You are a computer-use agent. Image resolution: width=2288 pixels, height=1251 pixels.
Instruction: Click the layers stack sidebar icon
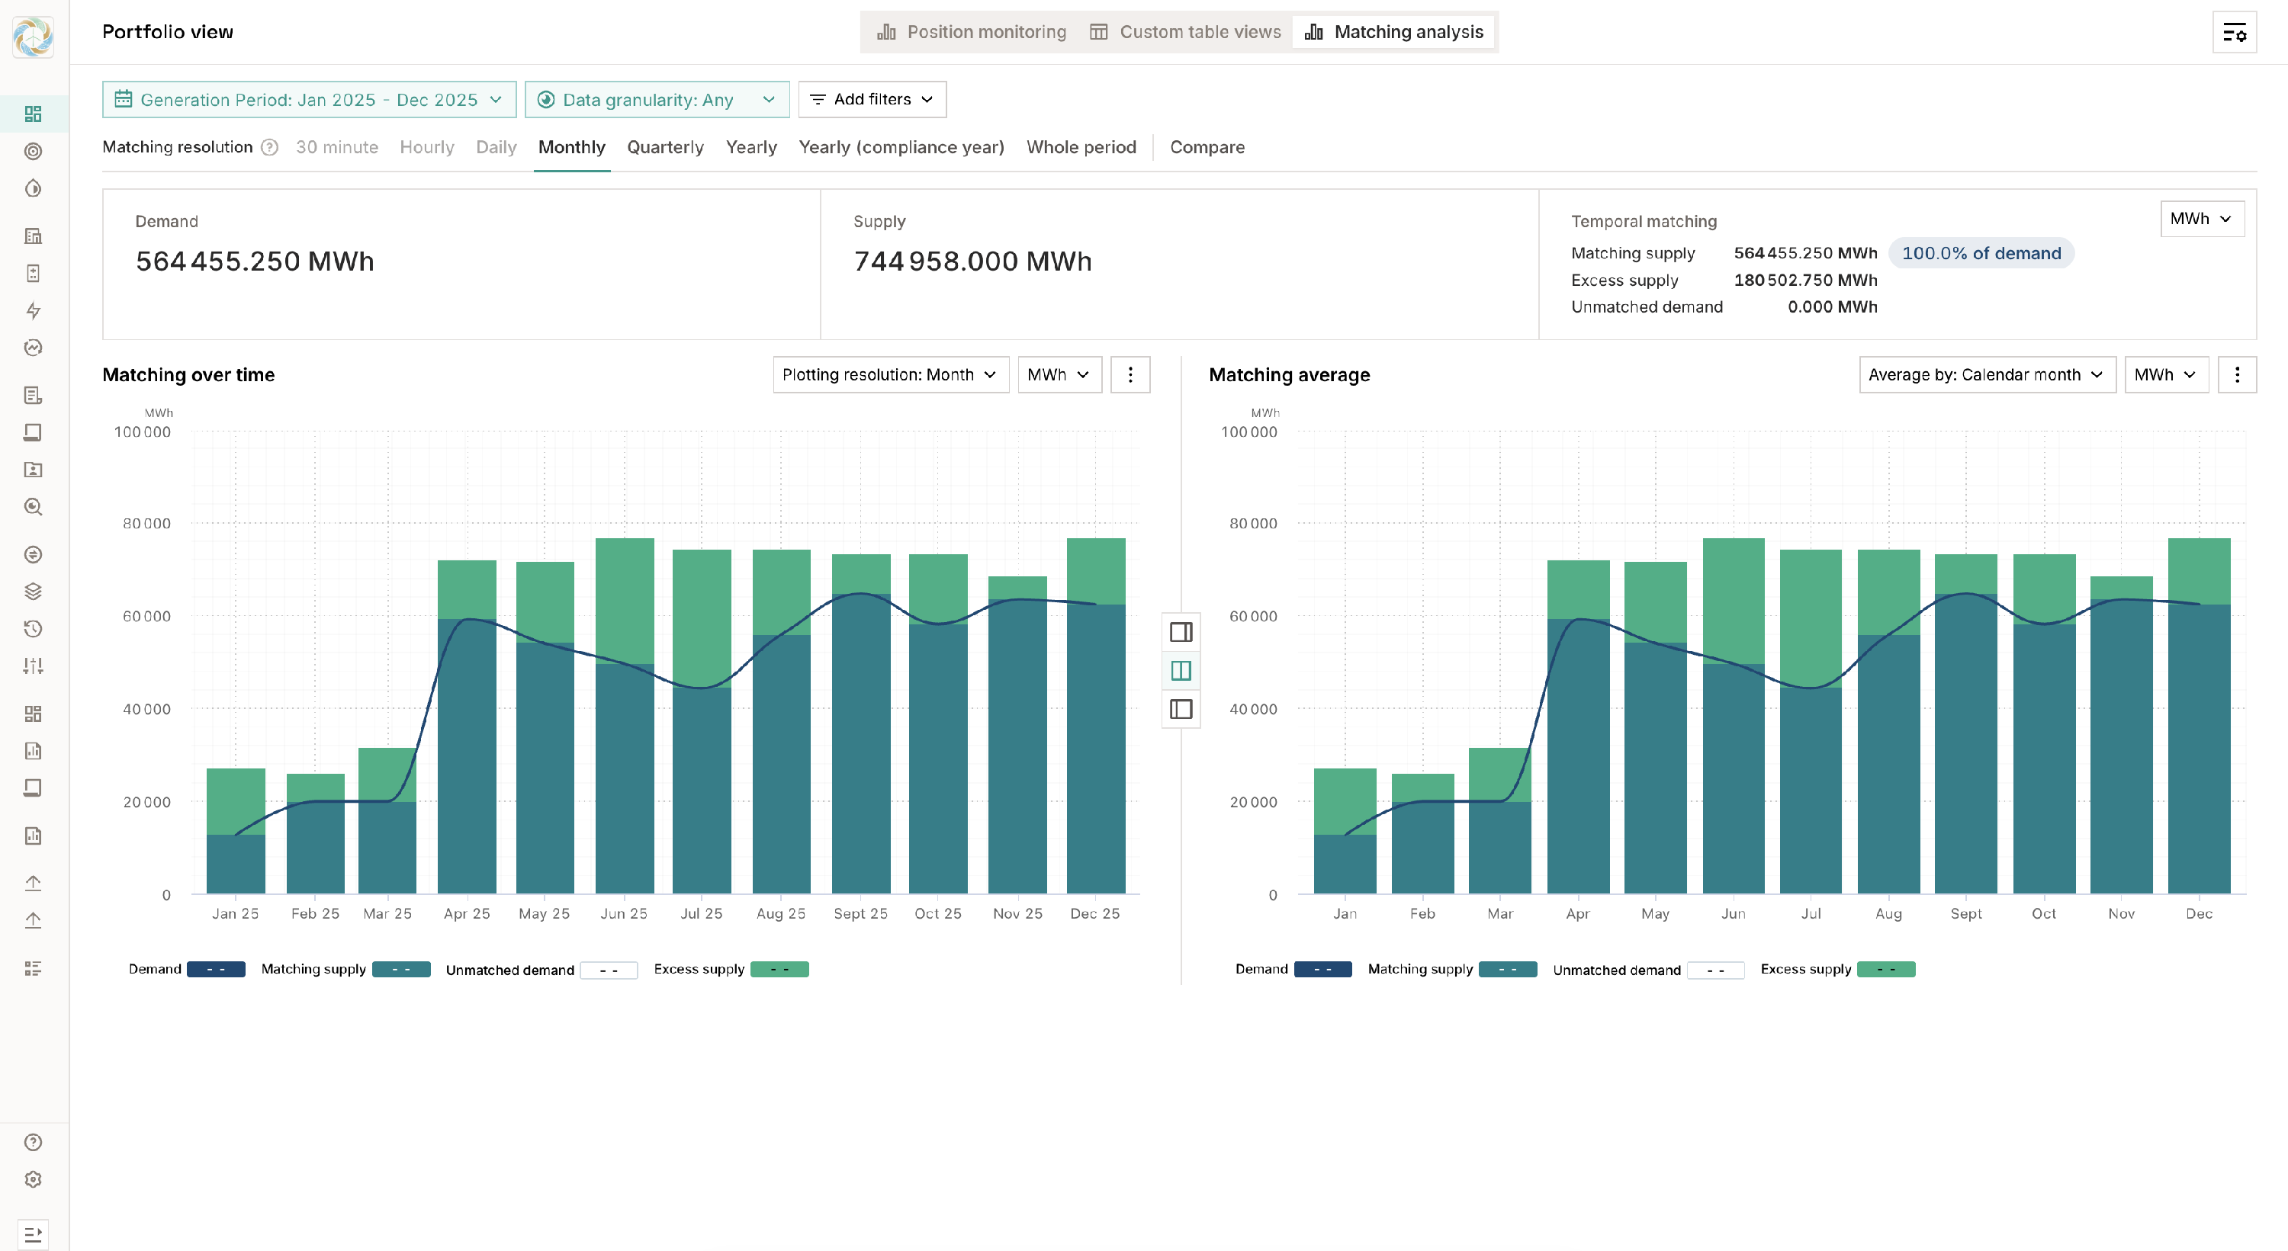[33, 592]
